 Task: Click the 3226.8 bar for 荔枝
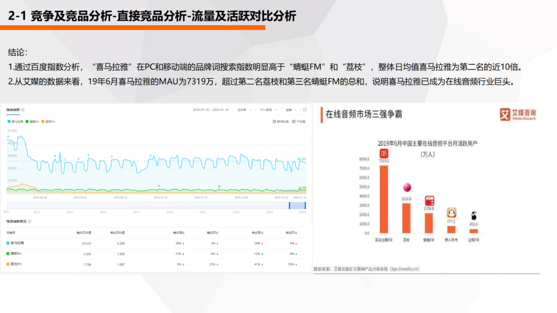406,218
